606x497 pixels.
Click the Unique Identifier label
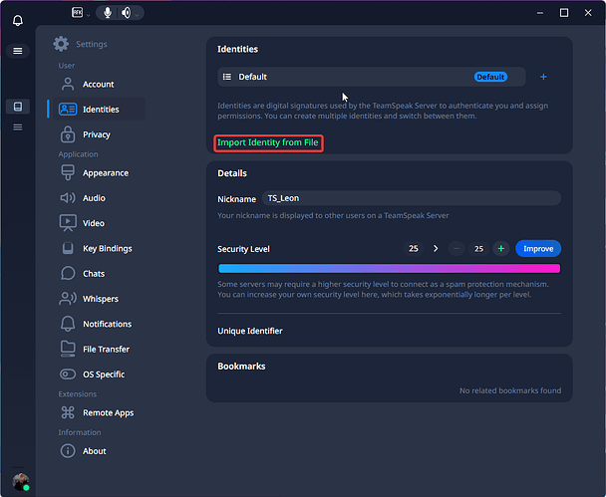pyautogui.click(x=250, y=331)
